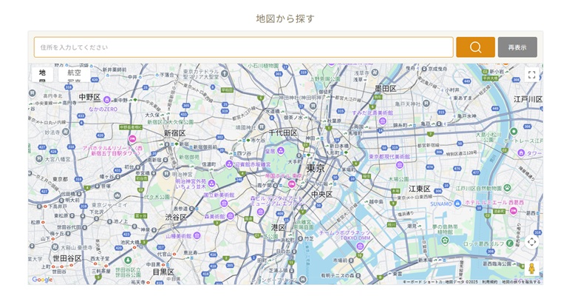Viewport: 572px width, 296px height.
Task: Click the 地図から探す heading
Action: pyautogui.click(x=285, y=18)
